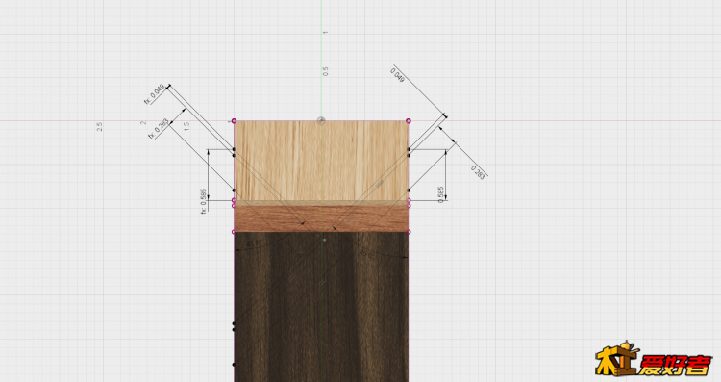The width and height of the screenshot is (721, 382).
Task: Select the dark walnut wood body
Action: pyautogui.click(x=321, y=307)
